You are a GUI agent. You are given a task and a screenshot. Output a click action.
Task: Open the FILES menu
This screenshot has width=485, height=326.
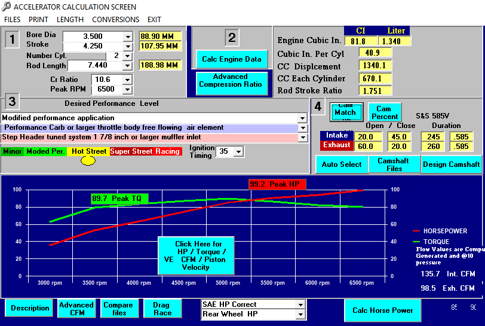tap(13, 19)
